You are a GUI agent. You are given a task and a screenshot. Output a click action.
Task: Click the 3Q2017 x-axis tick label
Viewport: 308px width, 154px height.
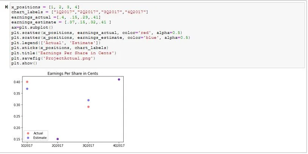88,146
